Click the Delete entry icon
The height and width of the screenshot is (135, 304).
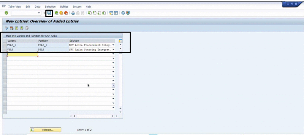[x=12, y=28]
